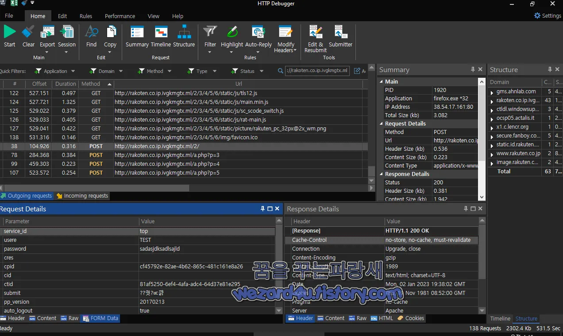Switch to the Help ribbon tab

click(x=177, y=16)
